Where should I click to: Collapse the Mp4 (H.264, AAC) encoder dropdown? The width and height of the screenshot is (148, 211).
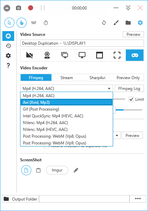[67, 88]
